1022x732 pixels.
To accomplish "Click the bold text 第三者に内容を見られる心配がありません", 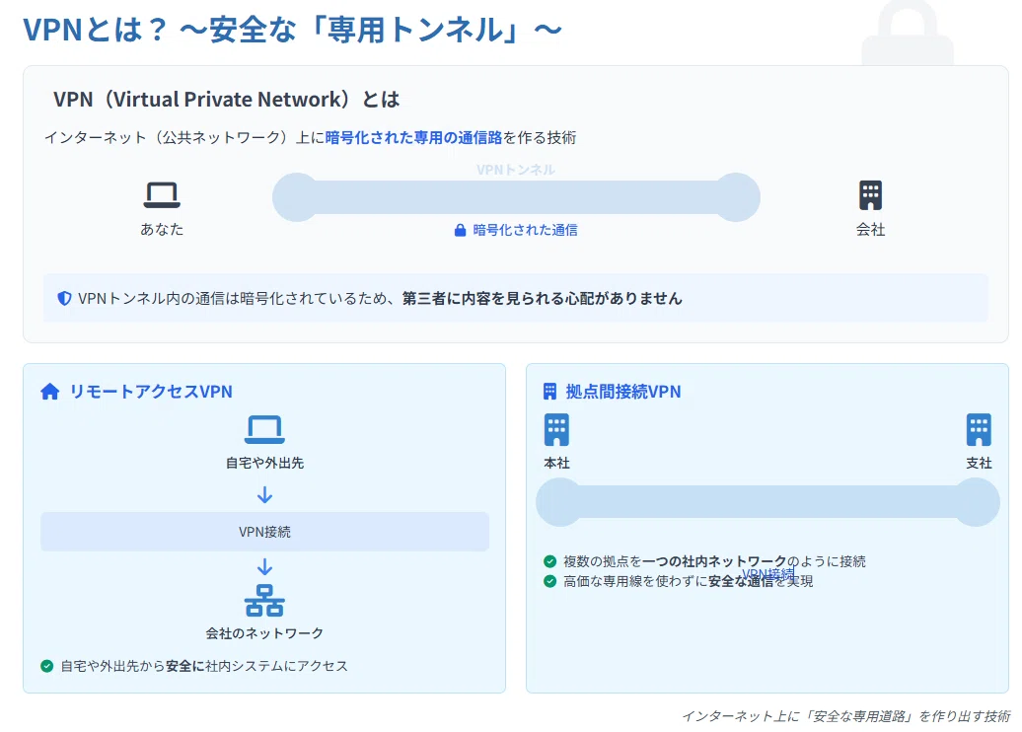I will click(x=543, y=299).
